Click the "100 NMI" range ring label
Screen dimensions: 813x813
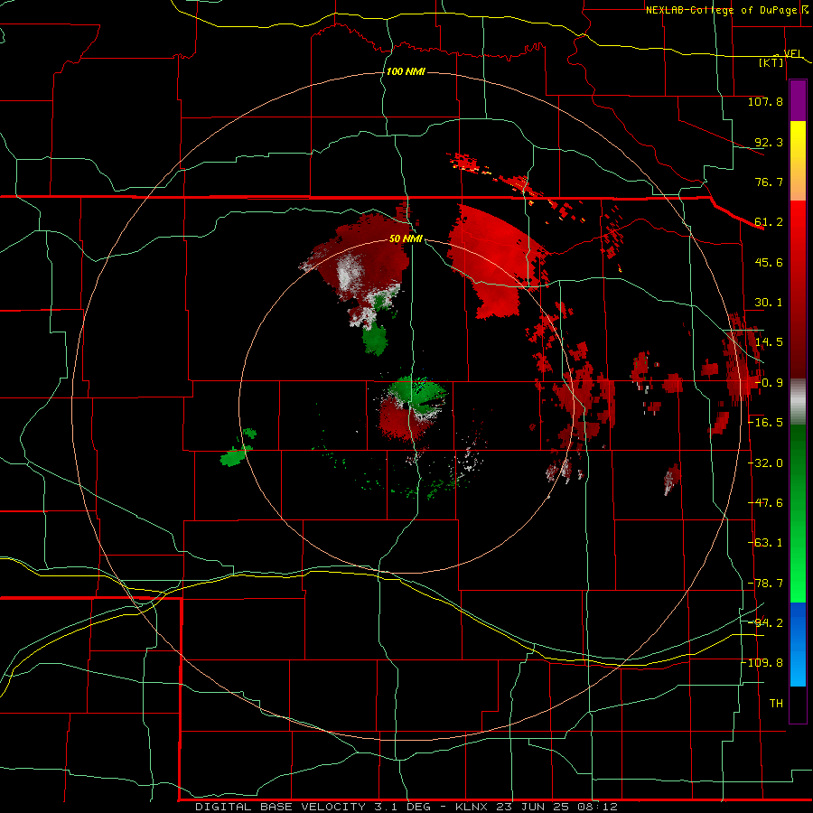tap(406, 71)
